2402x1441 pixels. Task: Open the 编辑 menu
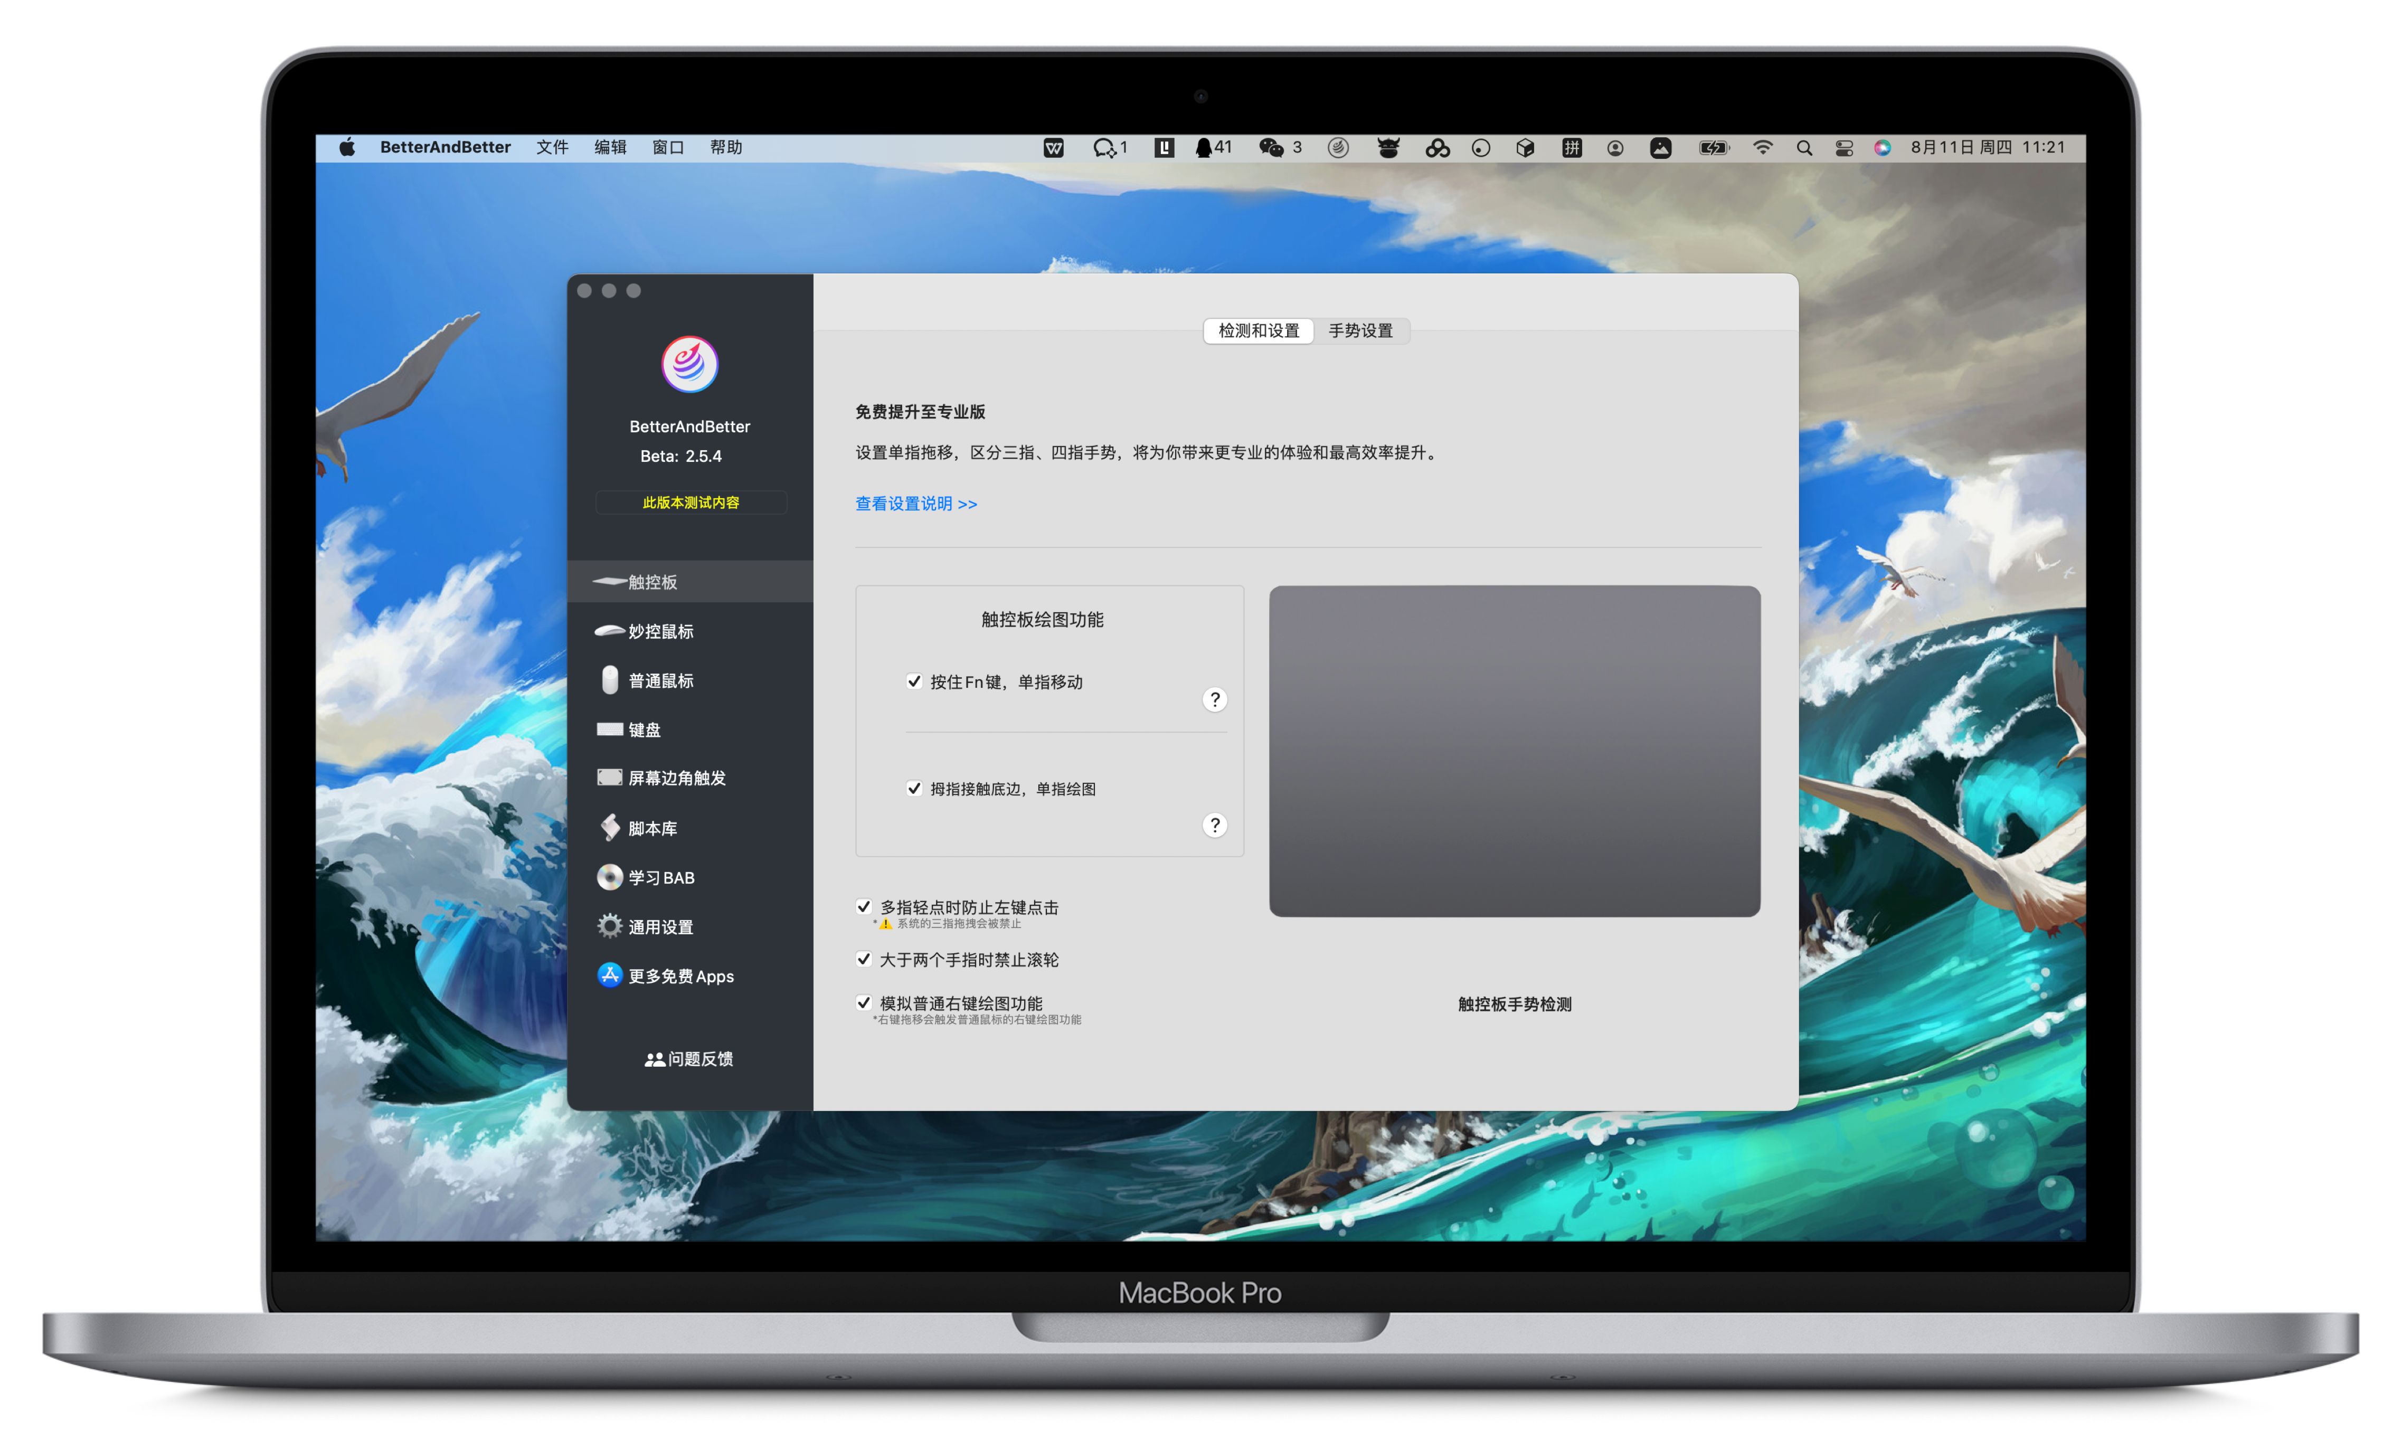(611, 148)
